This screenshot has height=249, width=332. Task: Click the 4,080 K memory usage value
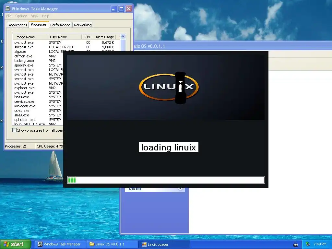(108, 47)
